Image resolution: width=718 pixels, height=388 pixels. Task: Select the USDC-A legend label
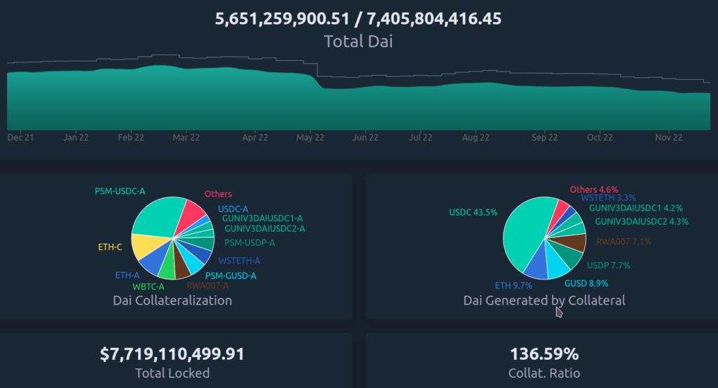(x=233, y=209)
